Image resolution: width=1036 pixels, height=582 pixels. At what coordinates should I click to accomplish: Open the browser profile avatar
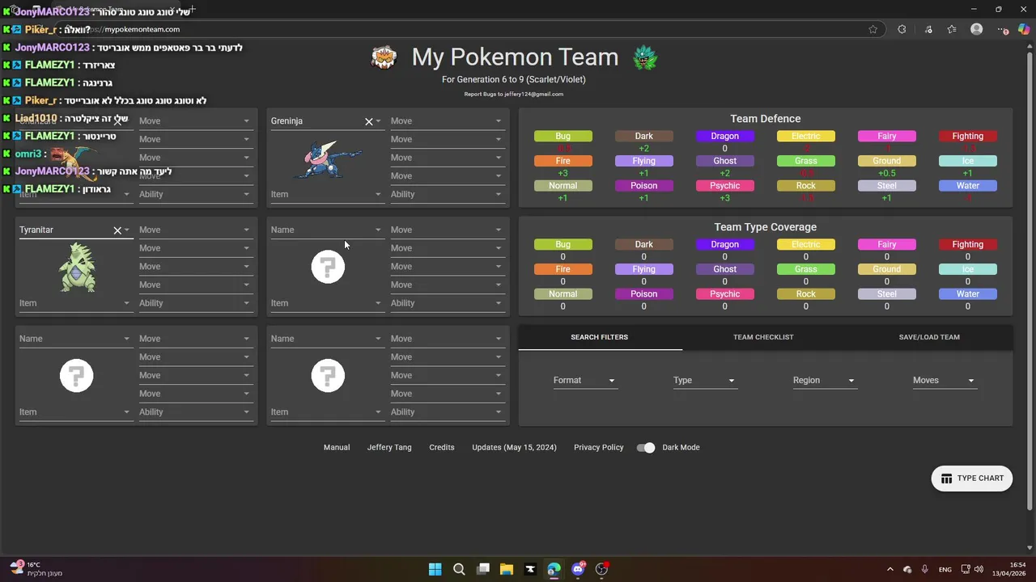click(976, 29)
